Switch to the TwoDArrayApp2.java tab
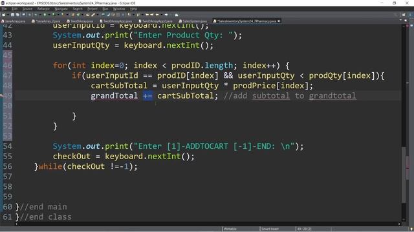Viewport: 414px width, 232px height. pos(156,21)
